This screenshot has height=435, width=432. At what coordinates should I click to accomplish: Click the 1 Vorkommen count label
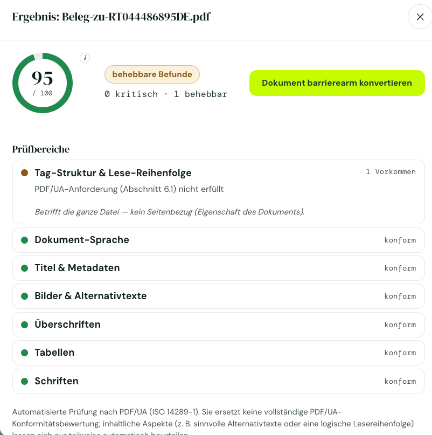[391, 172]
